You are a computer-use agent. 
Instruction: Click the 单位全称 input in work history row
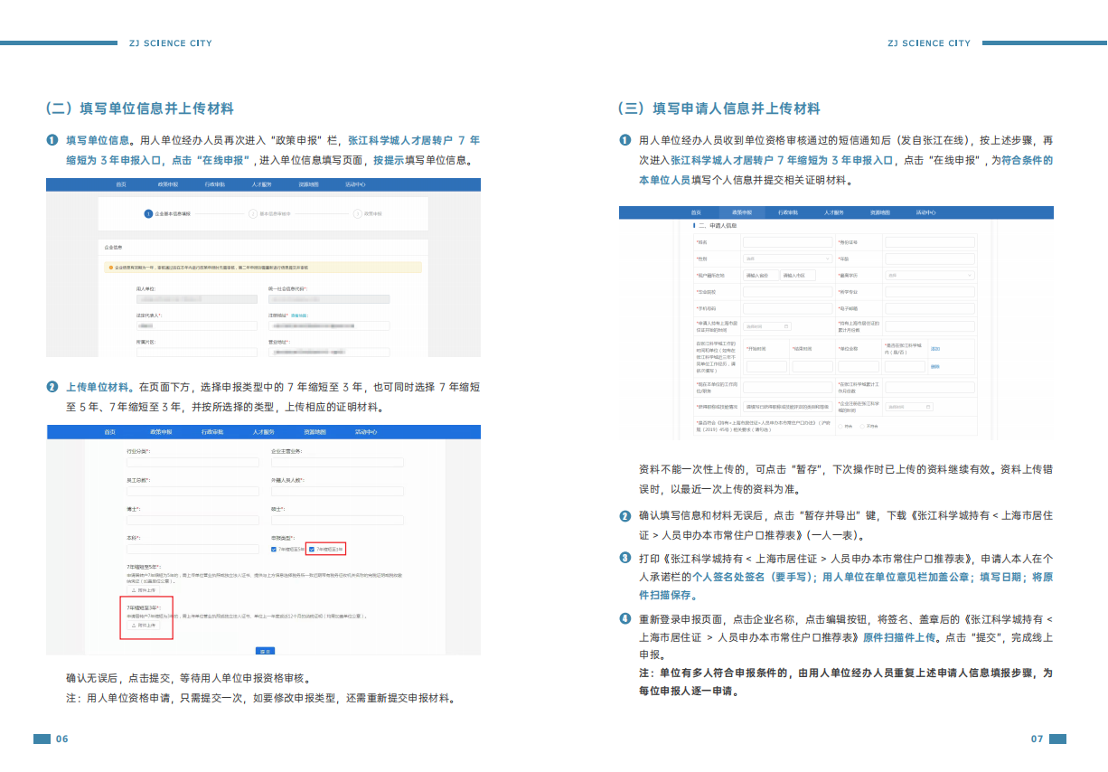859,366
